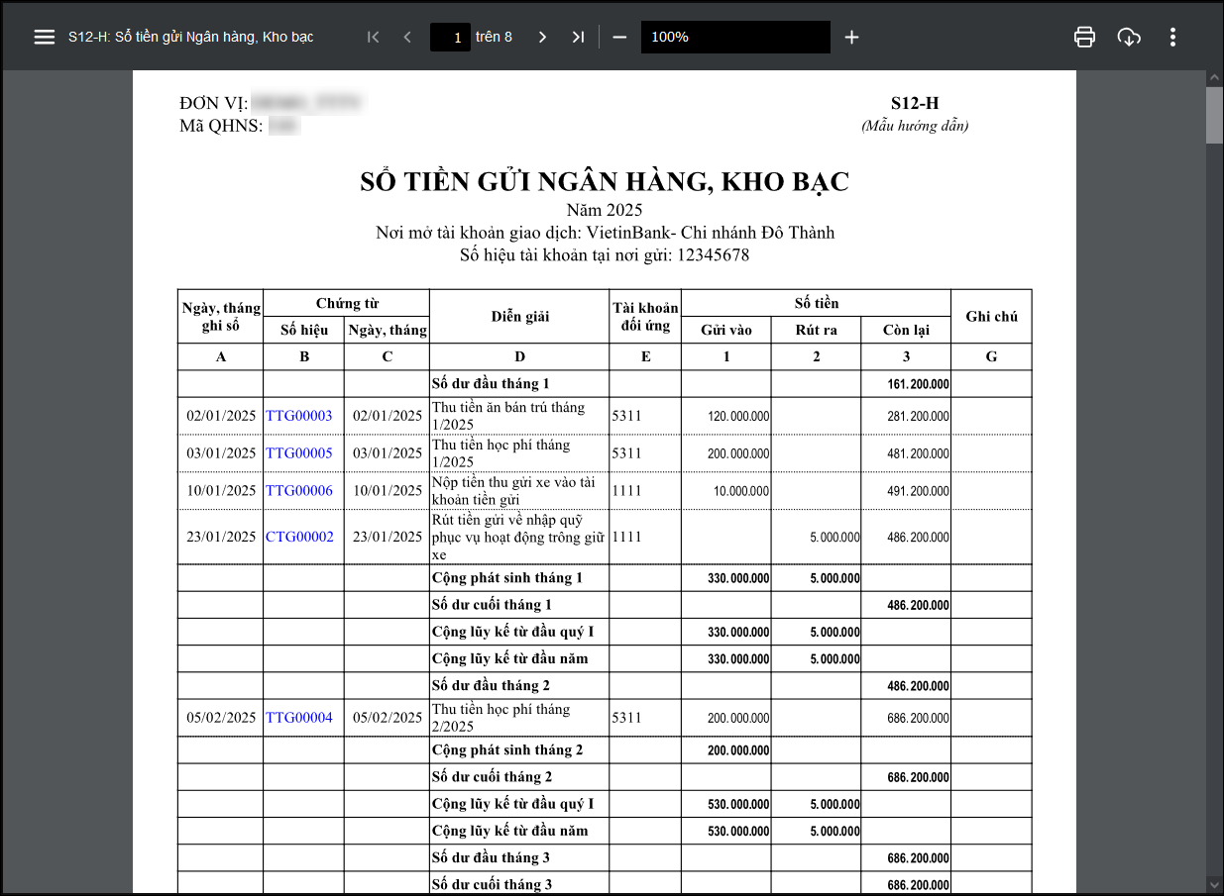This screenshot has height=896, width=1224.
Task: Open voucher link TTG00003
Action: tap(299, 416)
